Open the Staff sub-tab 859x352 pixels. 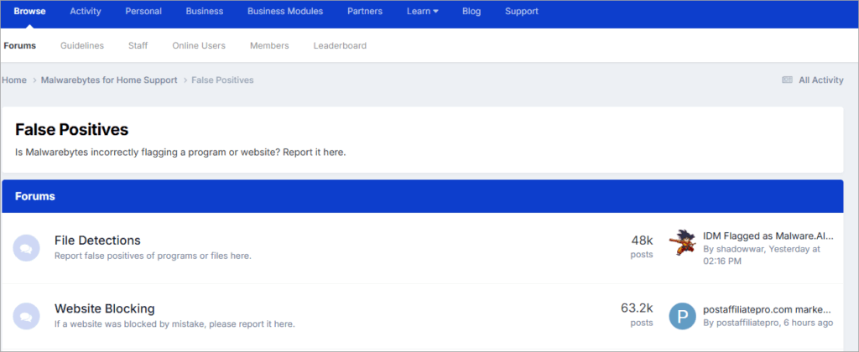pyautogui.click(x=138, y=45)
